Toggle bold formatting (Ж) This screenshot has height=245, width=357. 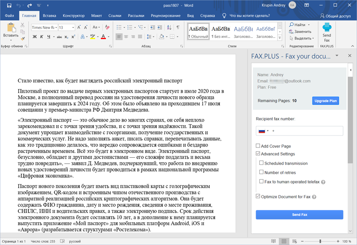point(35,37)
